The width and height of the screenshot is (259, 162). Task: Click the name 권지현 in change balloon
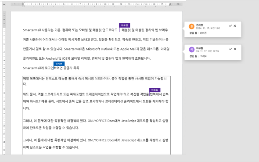pos(199,25)
